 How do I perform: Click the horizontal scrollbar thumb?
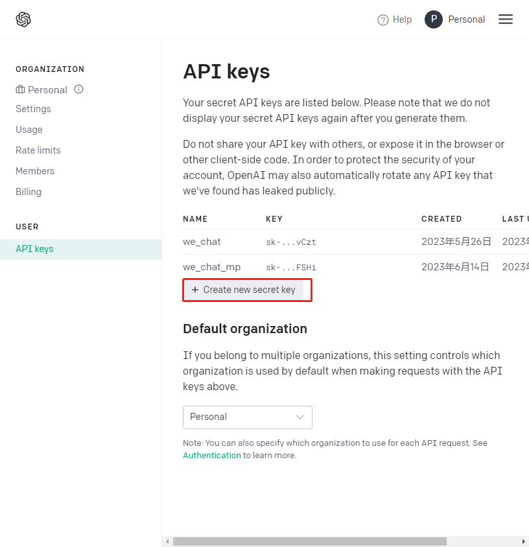click(309, 541)
